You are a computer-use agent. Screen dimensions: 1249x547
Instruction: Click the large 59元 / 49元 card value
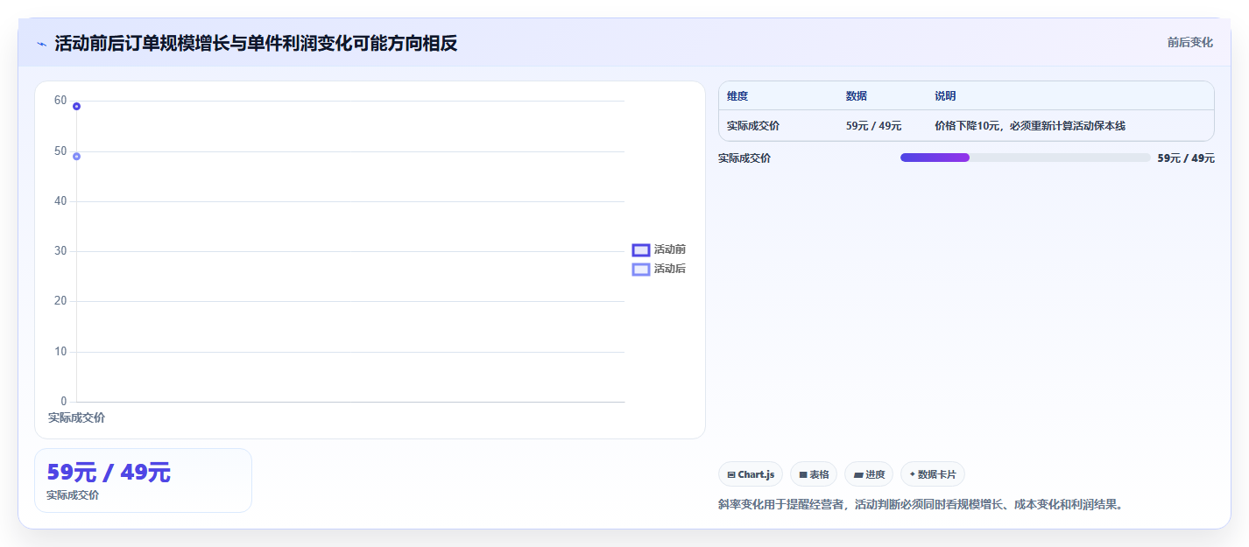pyautogui.click(x=109, y=473)
